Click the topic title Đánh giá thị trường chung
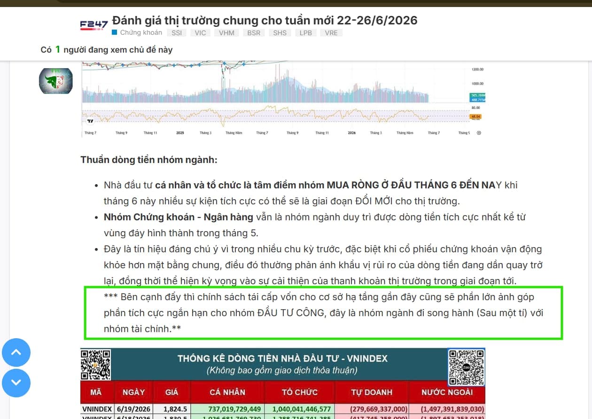The image size is (592, 419). point(265,20)
